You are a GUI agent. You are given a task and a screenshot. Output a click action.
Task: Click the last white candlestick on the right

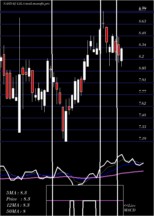point(121,57)
